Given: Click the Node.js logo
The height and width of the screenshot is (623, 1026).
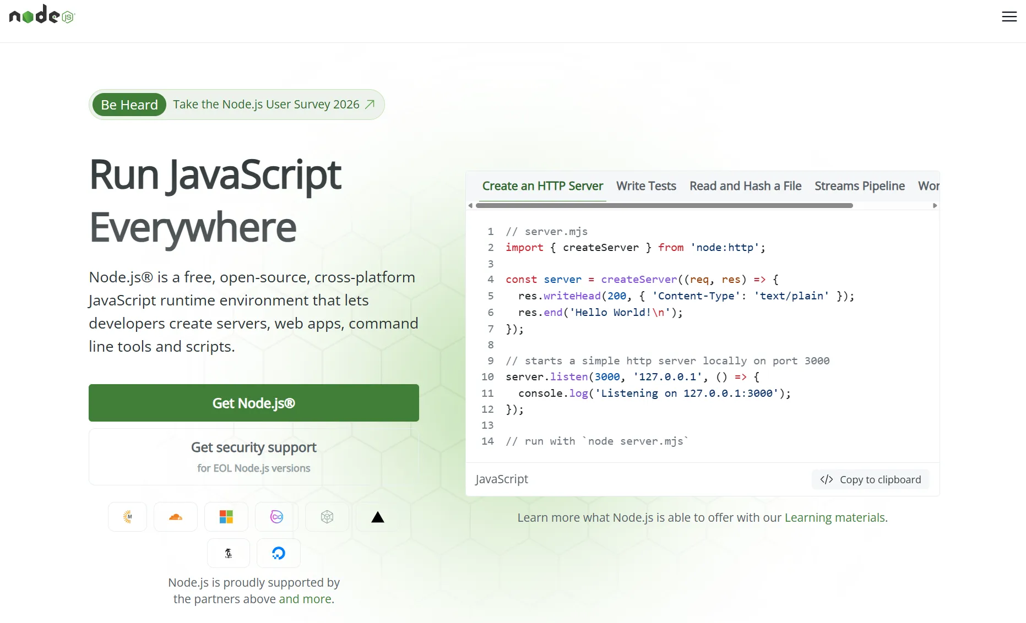Looking at the screenshot, I should pyautogui.click(x=42, y=15).
